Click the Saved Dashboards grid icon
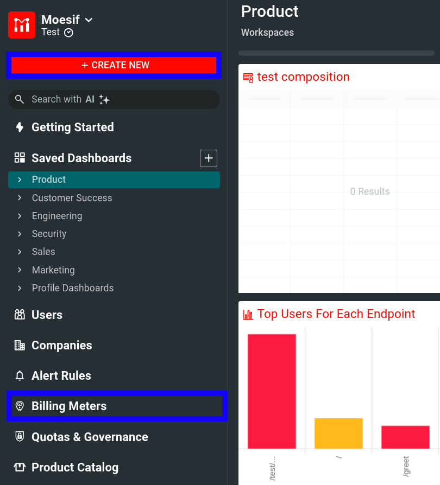Viewport: 440px width, 485px height. coord(19,158)
